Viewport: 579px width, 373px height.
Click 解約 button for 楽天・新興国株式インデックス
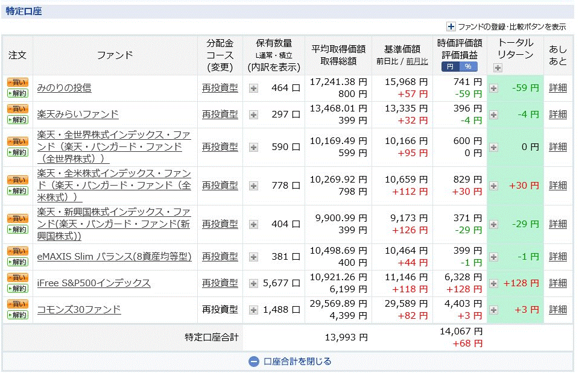(17, 230)
